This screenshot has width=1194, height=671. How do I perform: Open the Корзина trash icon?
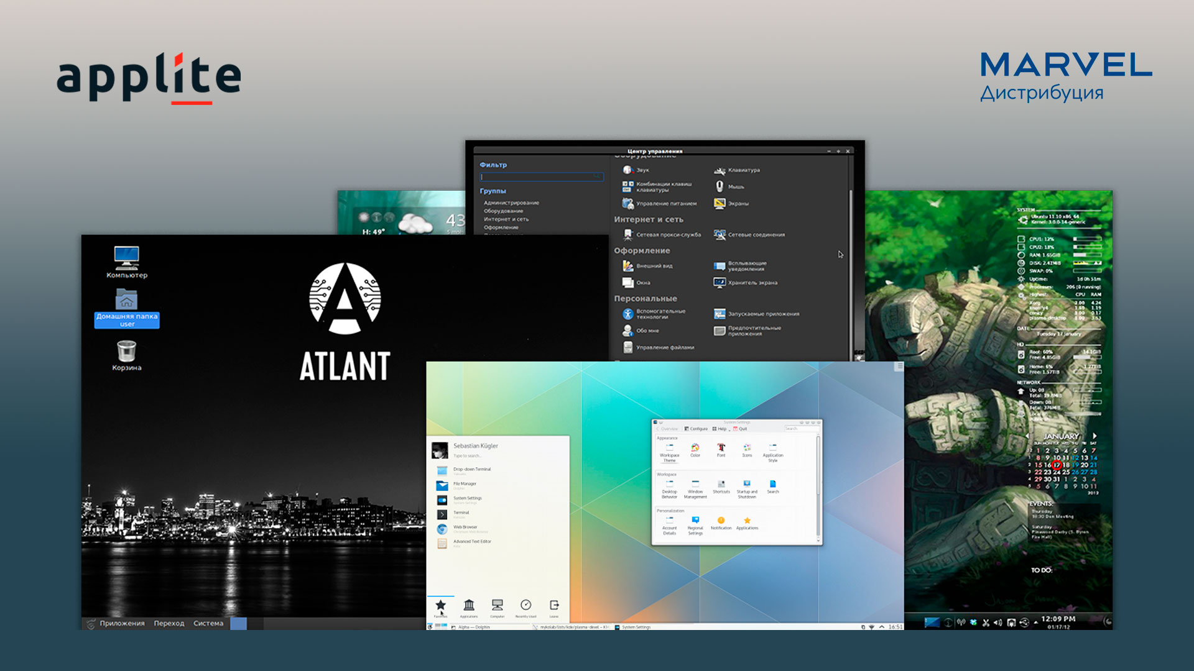(x=126, y=355)
